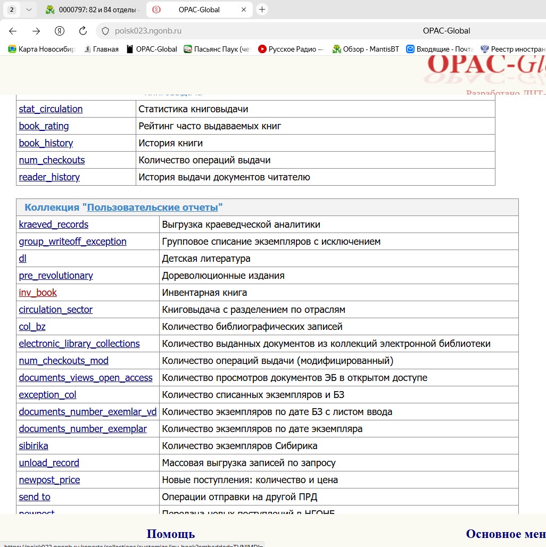546x547 pixels.
Task: Close the OPAC-Global tab
Action: pos(244,10)
